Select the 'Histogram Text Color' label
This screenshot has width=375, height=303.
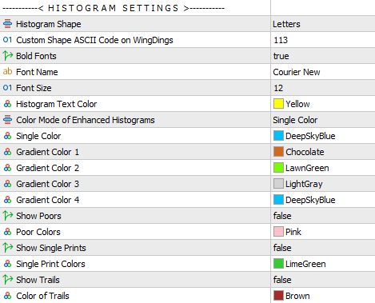tap(57, 104)
